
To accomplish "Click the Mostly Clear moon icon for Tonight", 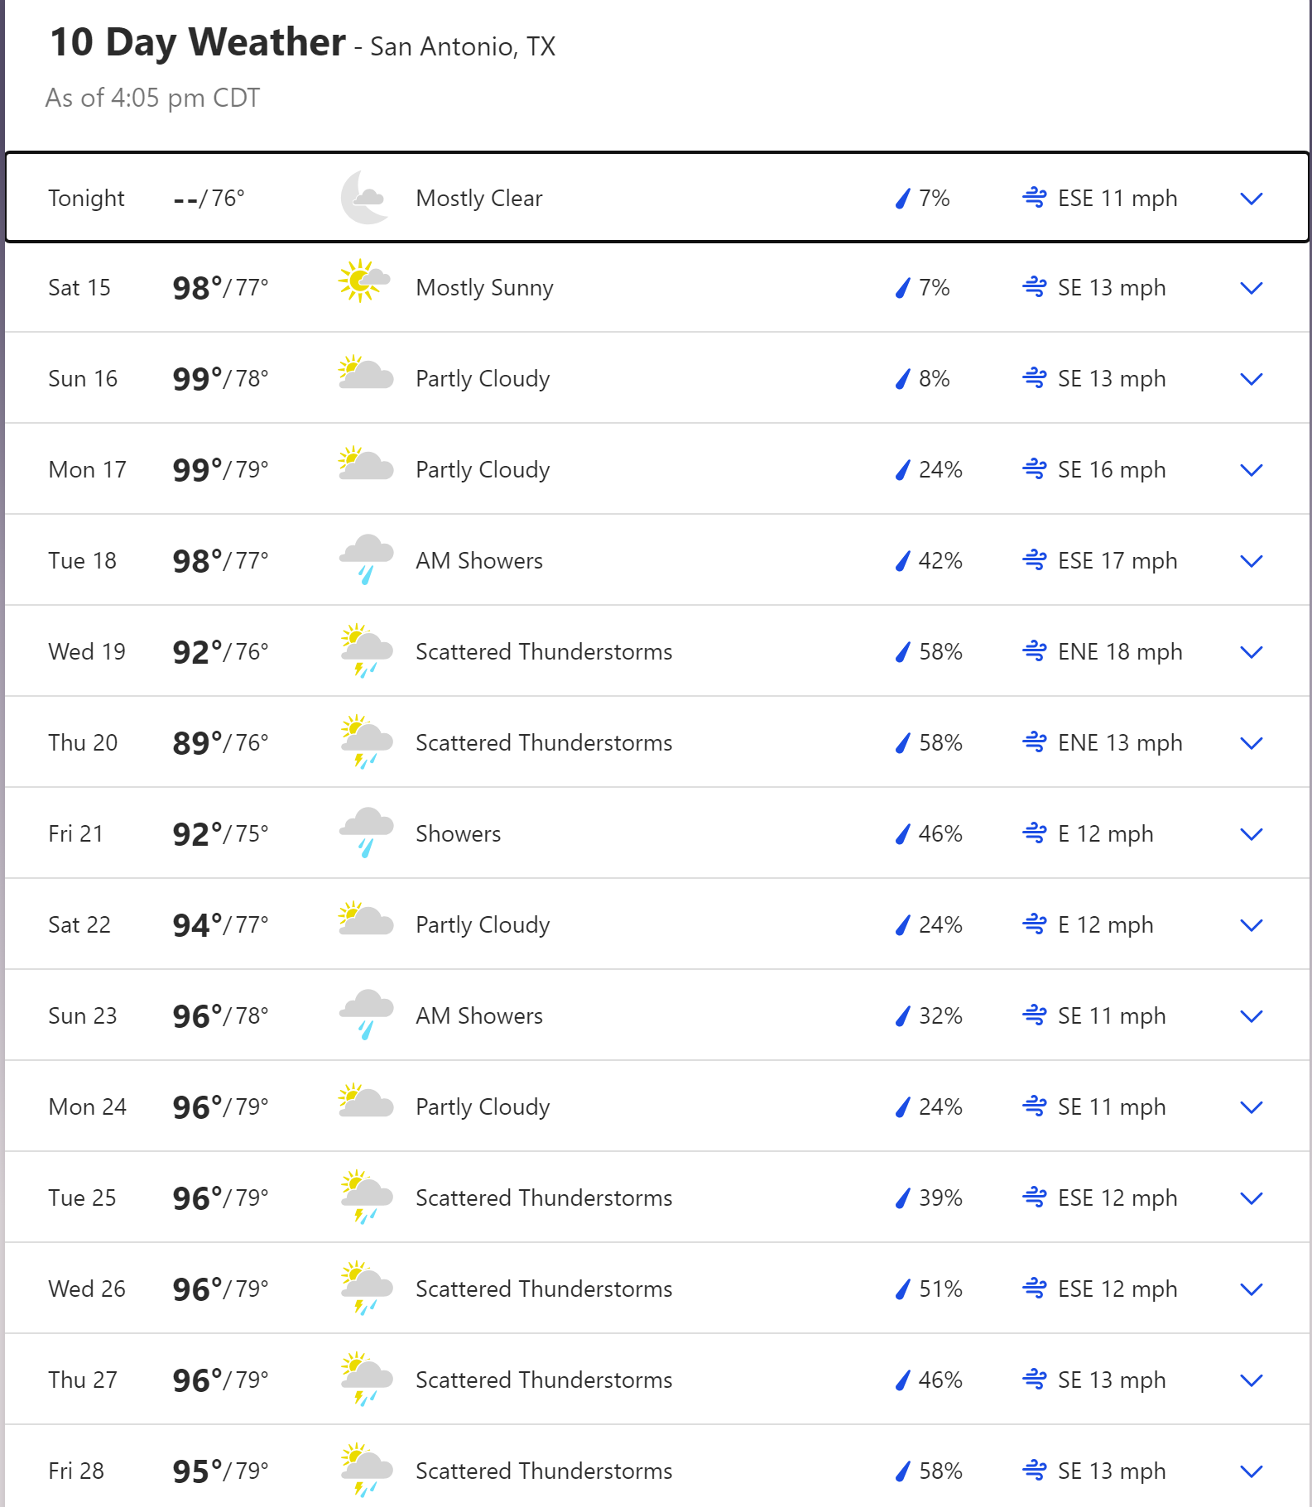I will [365, 198].
